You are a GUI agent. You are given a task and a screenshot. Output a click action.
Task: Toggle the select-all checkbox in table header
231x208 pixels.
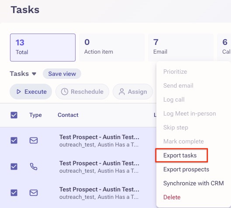(14, 115)
